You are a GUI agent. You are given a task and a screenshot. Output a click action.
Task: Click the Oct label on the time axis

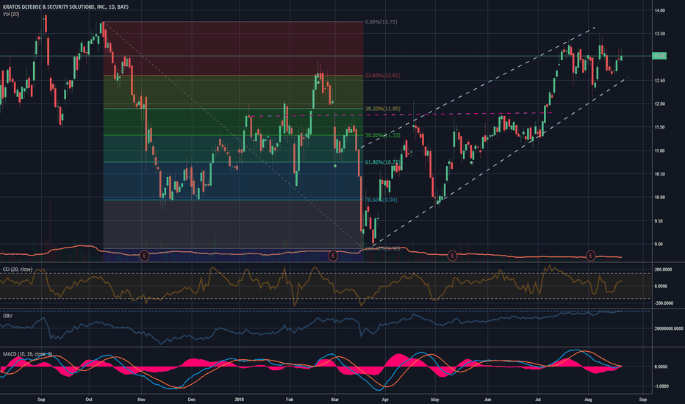[89, 399]
